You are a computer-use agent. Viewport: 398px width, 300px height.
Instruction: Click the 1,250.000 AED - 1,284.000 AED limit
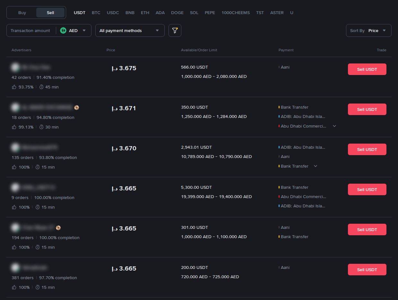pyautogui.click(x=214, y=116)
